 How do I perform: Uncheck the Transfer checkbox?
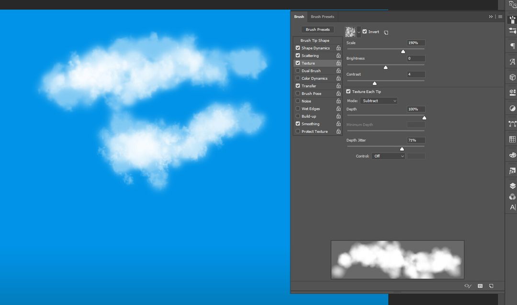tap(298, 86)
